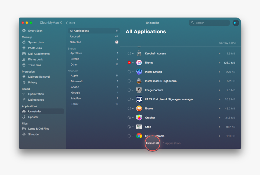
Task: Click the Optimization sliders icon
Action: pyautogui.click(x=24, y=94)
